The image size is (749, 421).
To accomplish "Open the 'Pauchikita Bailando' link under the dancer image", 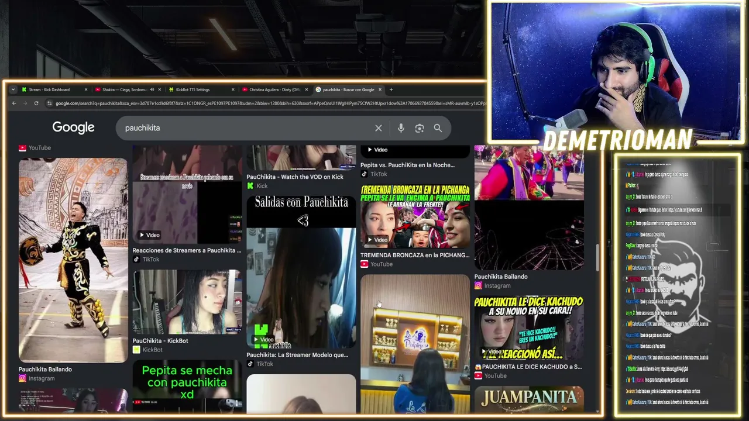I will (45, 370).
